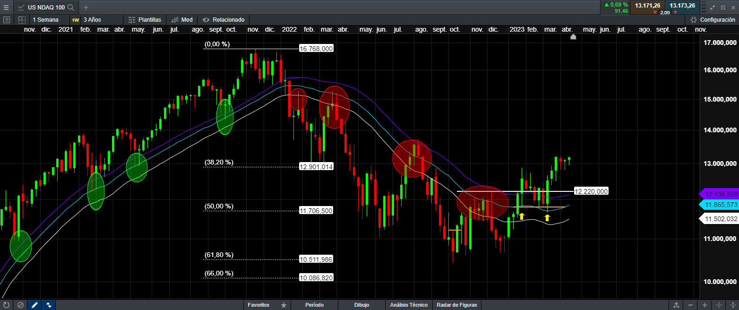Open the 1 Semana interval dropdown
Viewport: 739px width, 310px height.
(45, 20)
